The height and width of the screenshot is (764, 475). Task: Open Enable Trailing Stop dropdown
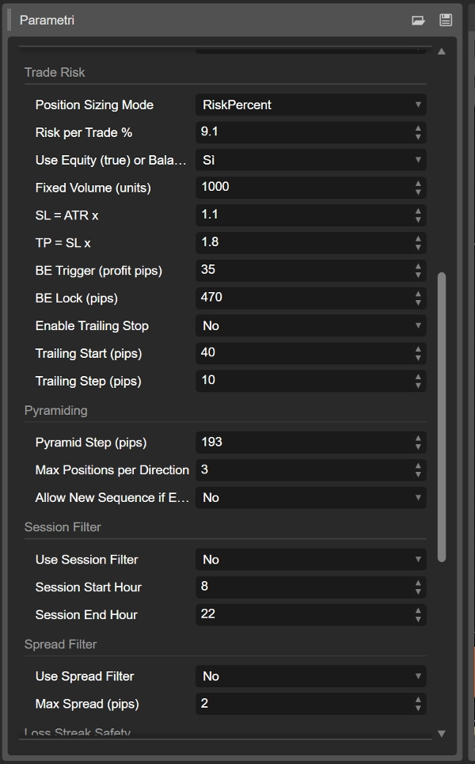[310, 325]
